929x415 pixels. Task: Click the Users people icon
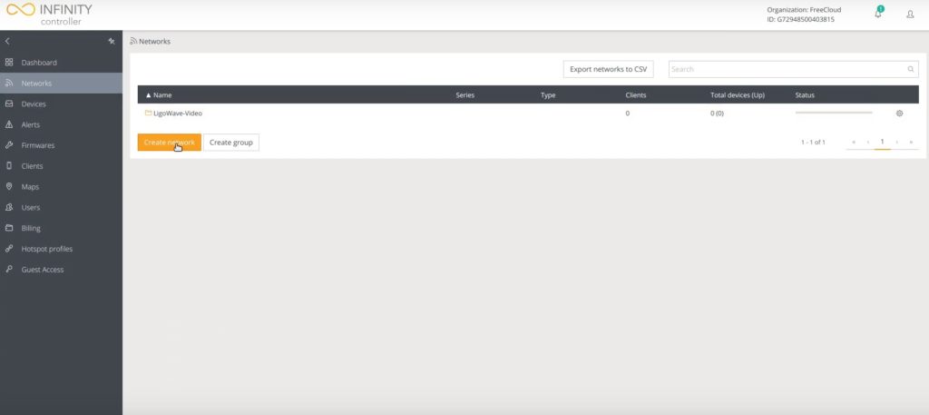[9, 207]
